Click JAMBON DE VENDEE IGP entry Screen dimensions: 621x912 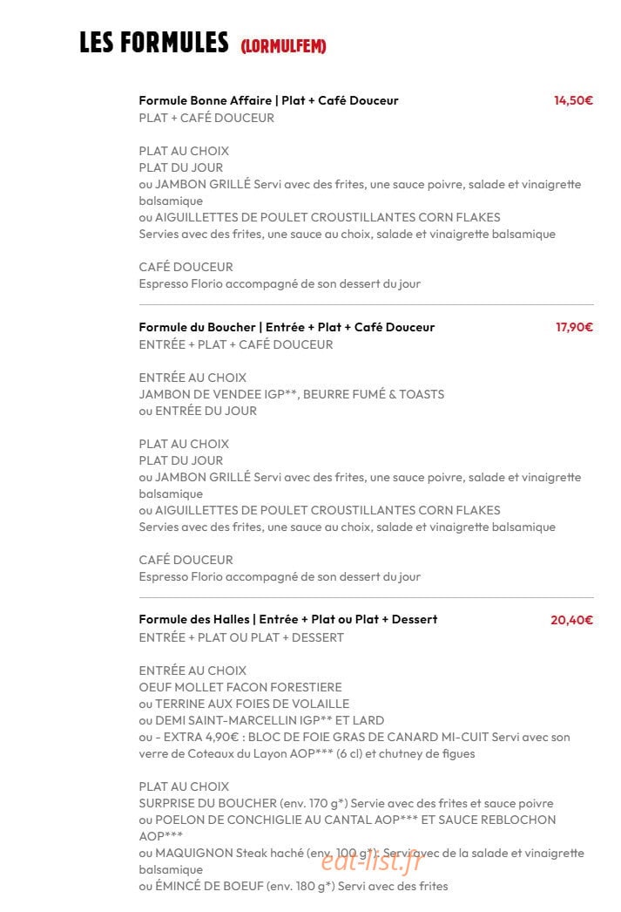(292, 394)
